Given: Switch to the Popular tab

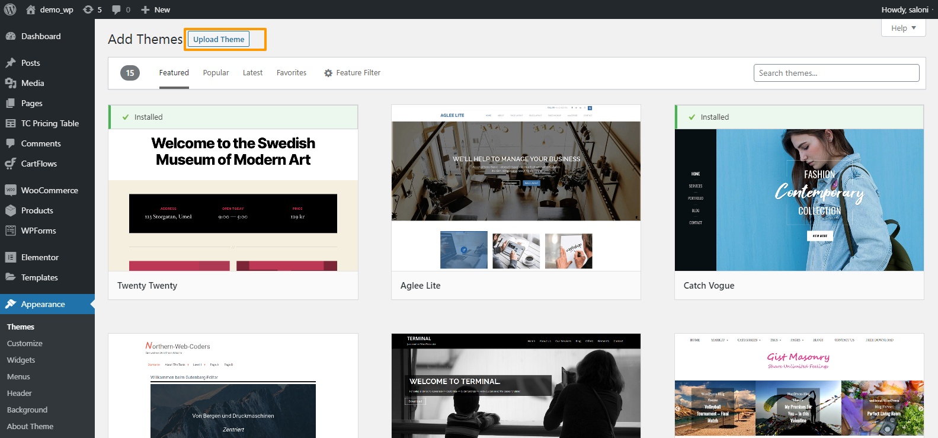Looking at the screenshot, I should pyautogui.click(x=216, y=73).
